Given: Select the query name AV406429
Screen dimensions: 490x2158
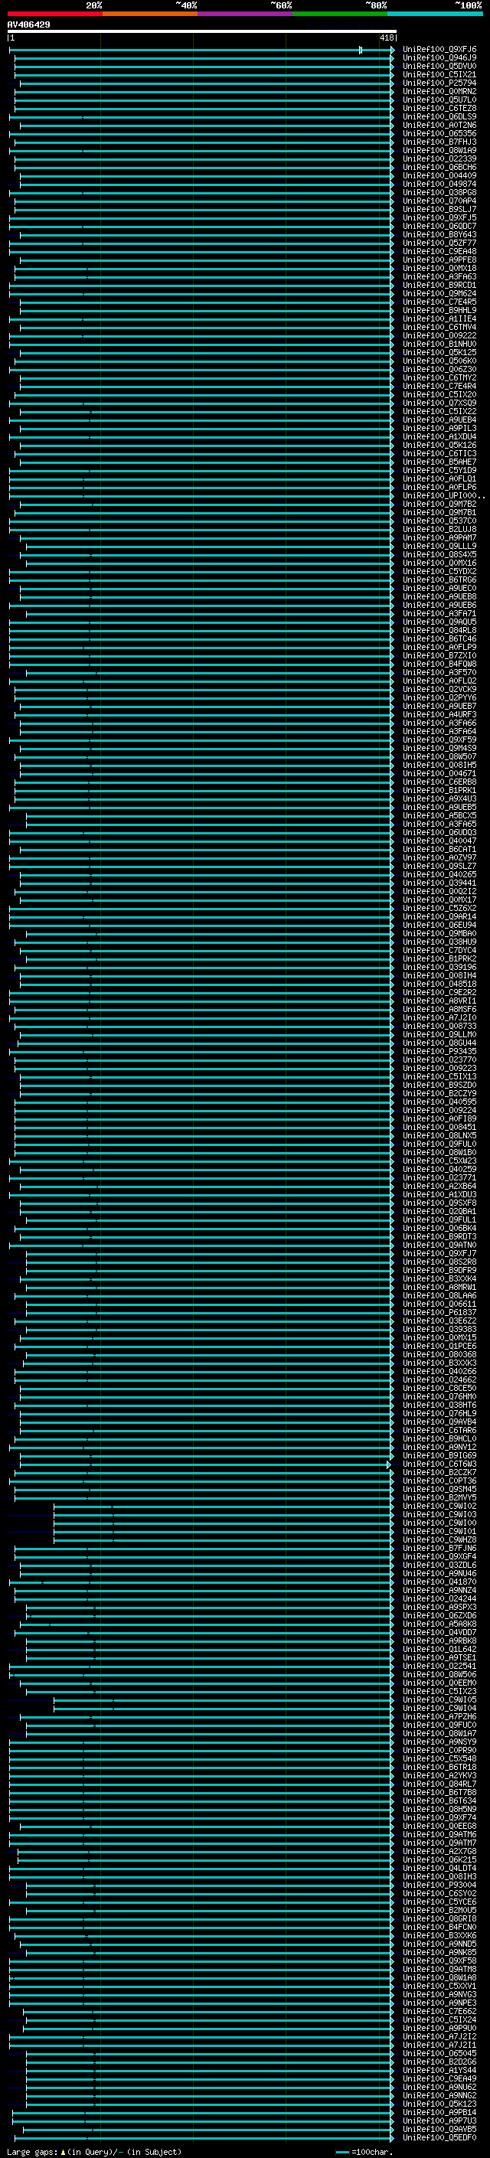Looking at the screenshot, I should (x=28, y=25).
